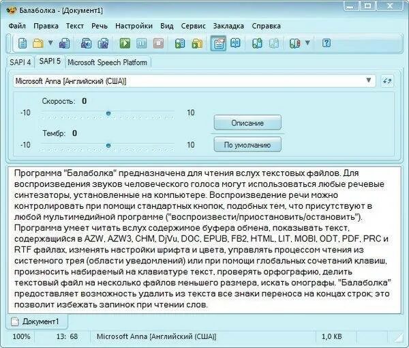
Task: Click the Тембр slider handle
Action: pos(108,145)
